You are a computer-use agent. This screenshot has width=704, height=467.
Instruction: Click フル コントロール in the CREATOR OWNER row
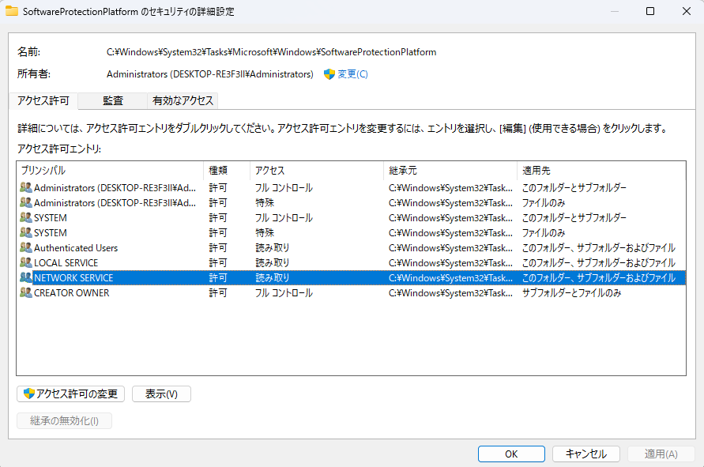point(284,293)
